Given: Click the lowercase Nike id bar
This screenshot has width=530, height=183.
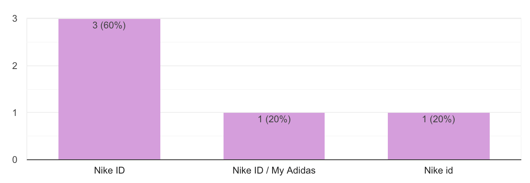Looking at the screenshot, I should [x=439, y=136].
